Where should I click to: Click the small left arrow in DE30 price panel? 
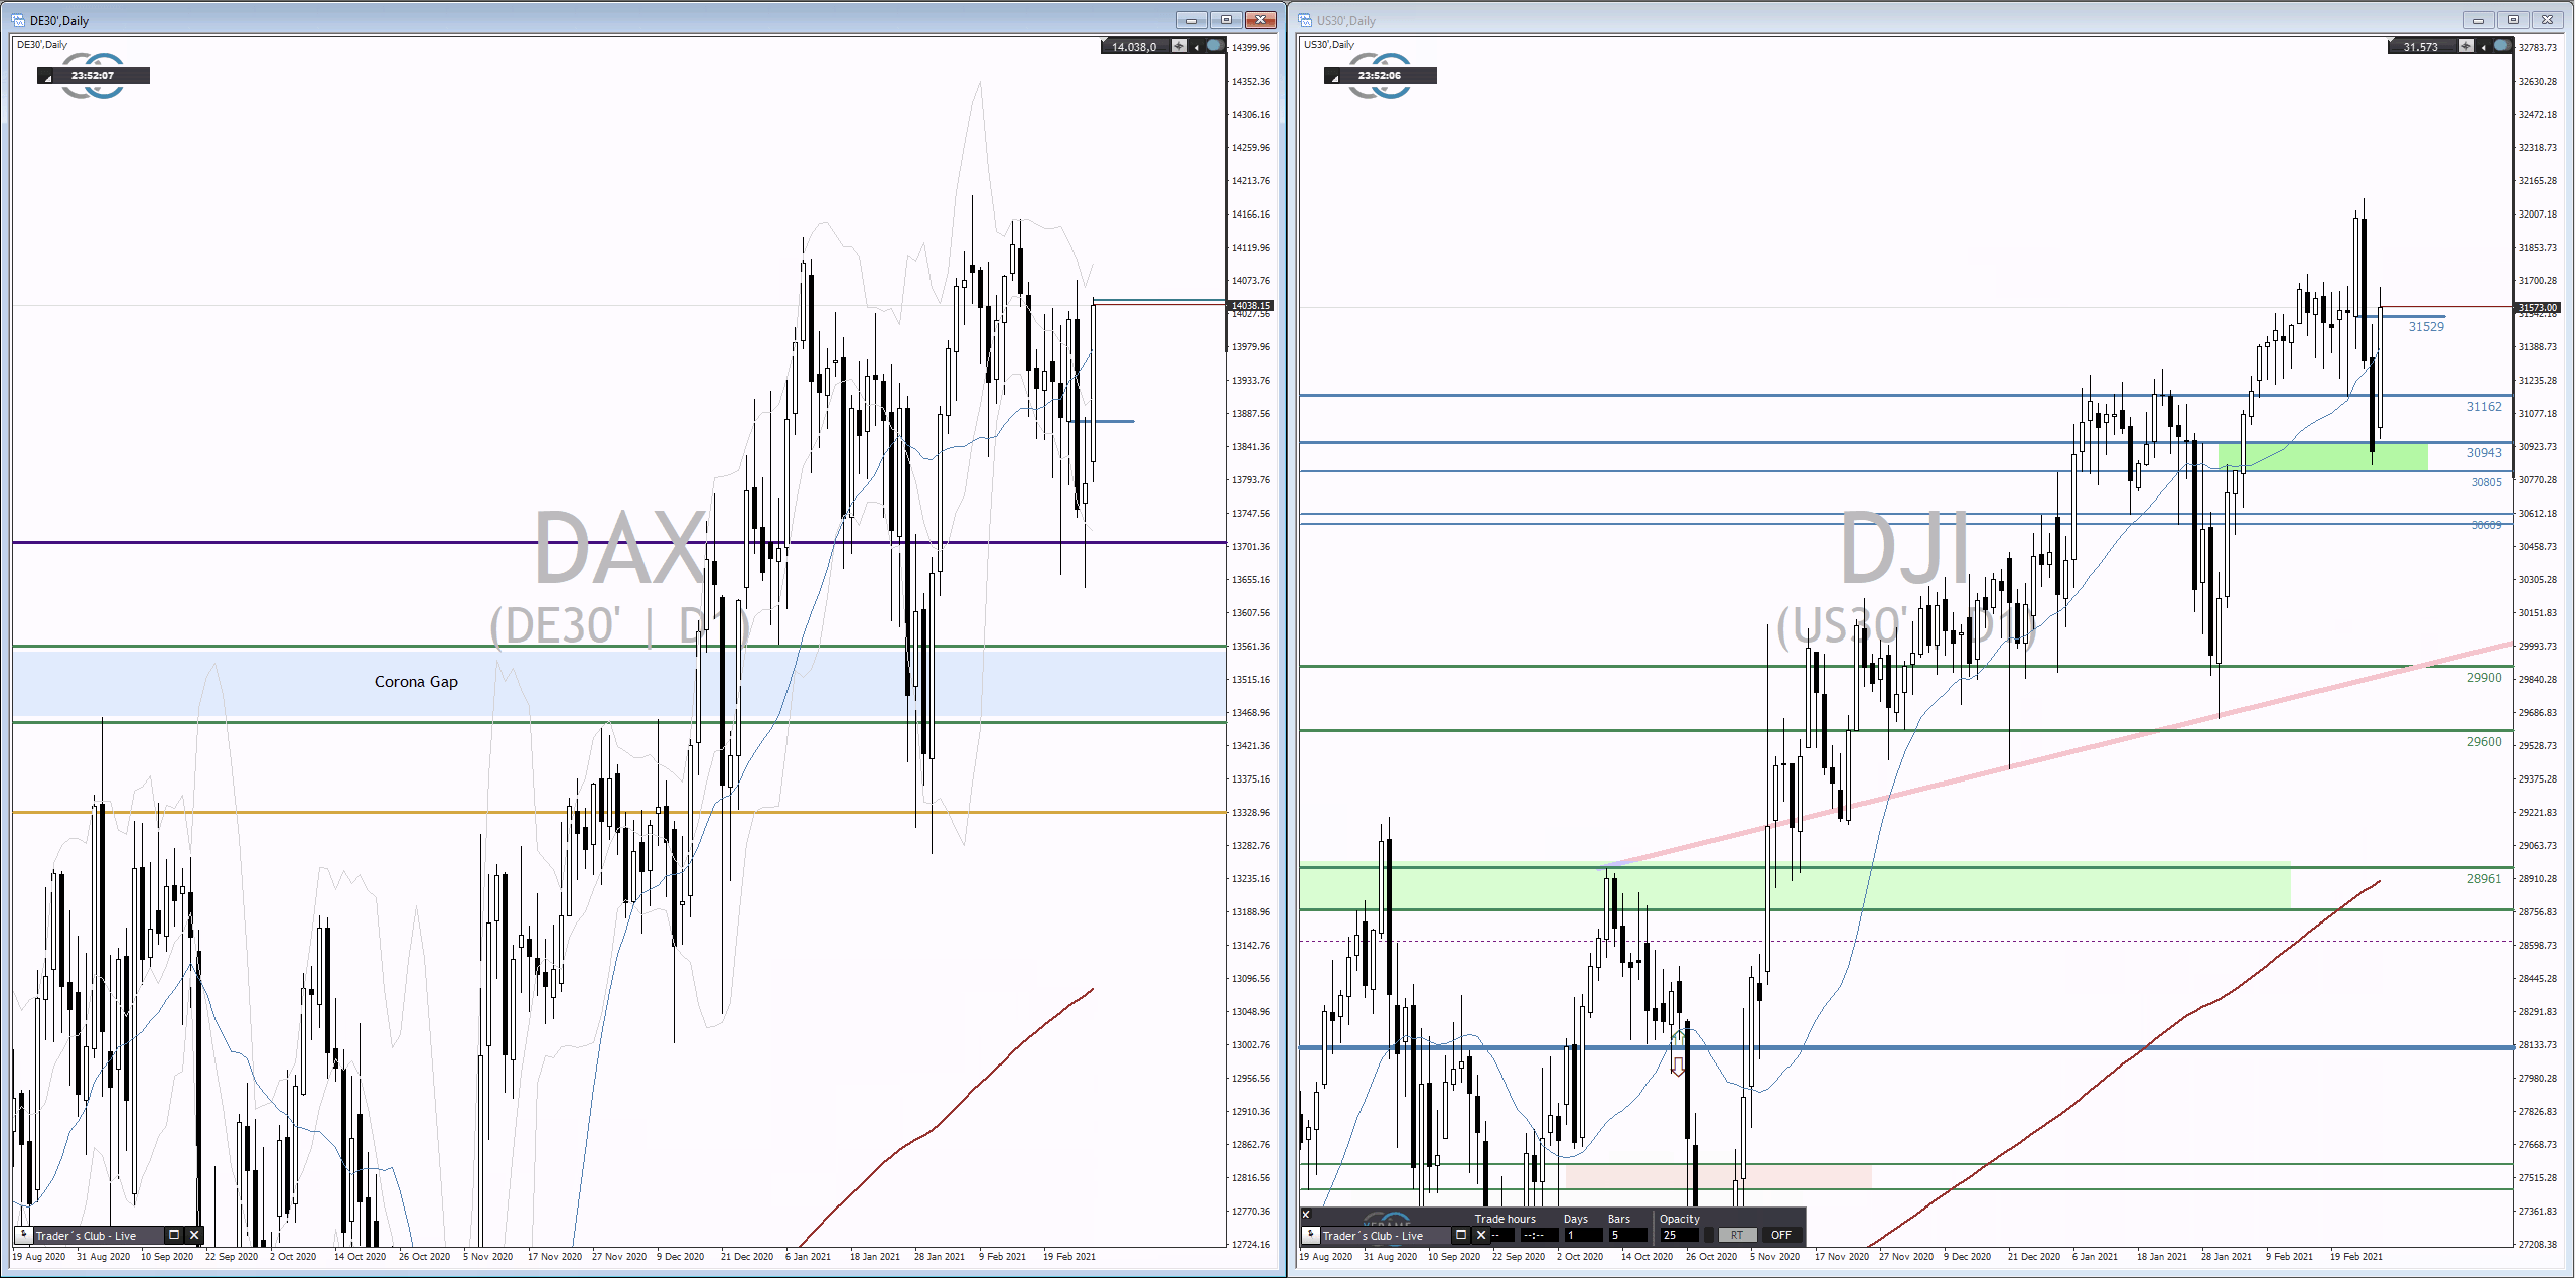pos(1197,47)
